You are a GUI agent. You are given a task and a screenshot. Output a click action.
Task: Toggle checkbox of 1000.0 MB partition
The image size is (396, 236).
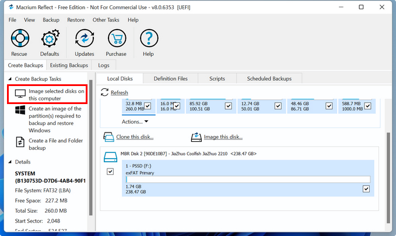click(x=367, y=106)
